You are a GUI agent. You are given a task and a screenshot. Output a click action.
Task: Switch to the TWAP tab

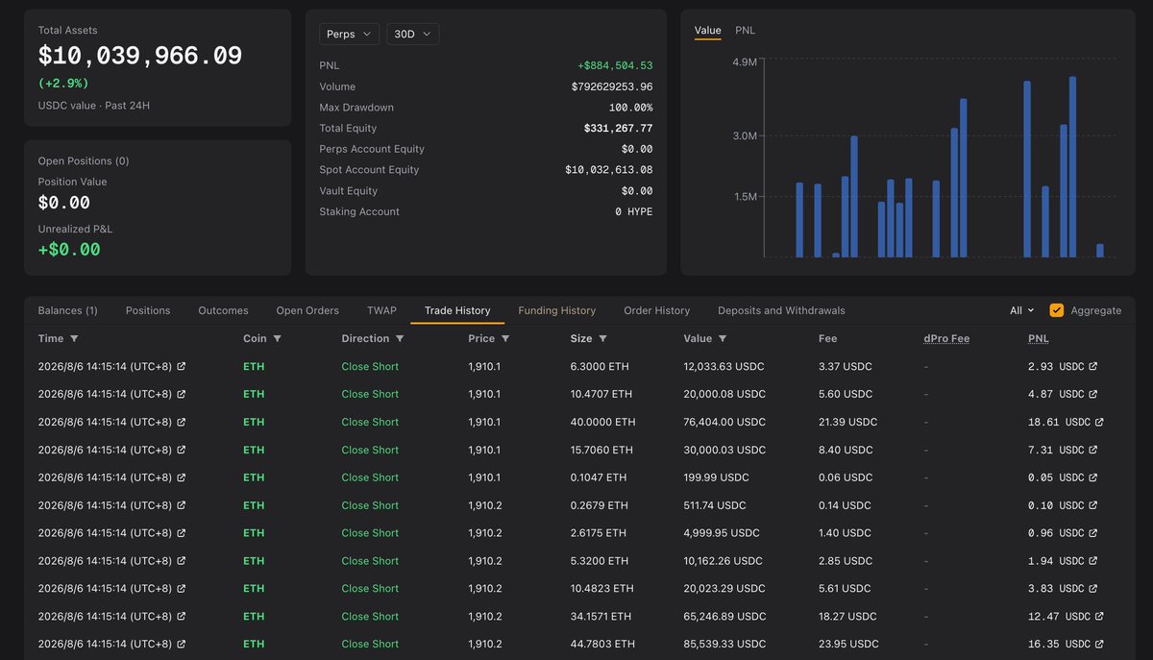[x=381, y=310]
